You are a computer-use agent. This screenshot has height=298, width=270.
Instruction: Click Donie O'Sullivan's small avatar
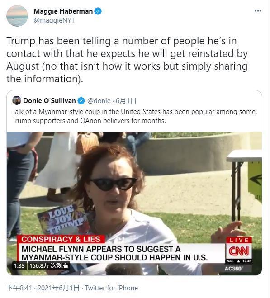(x=17, y=100)
